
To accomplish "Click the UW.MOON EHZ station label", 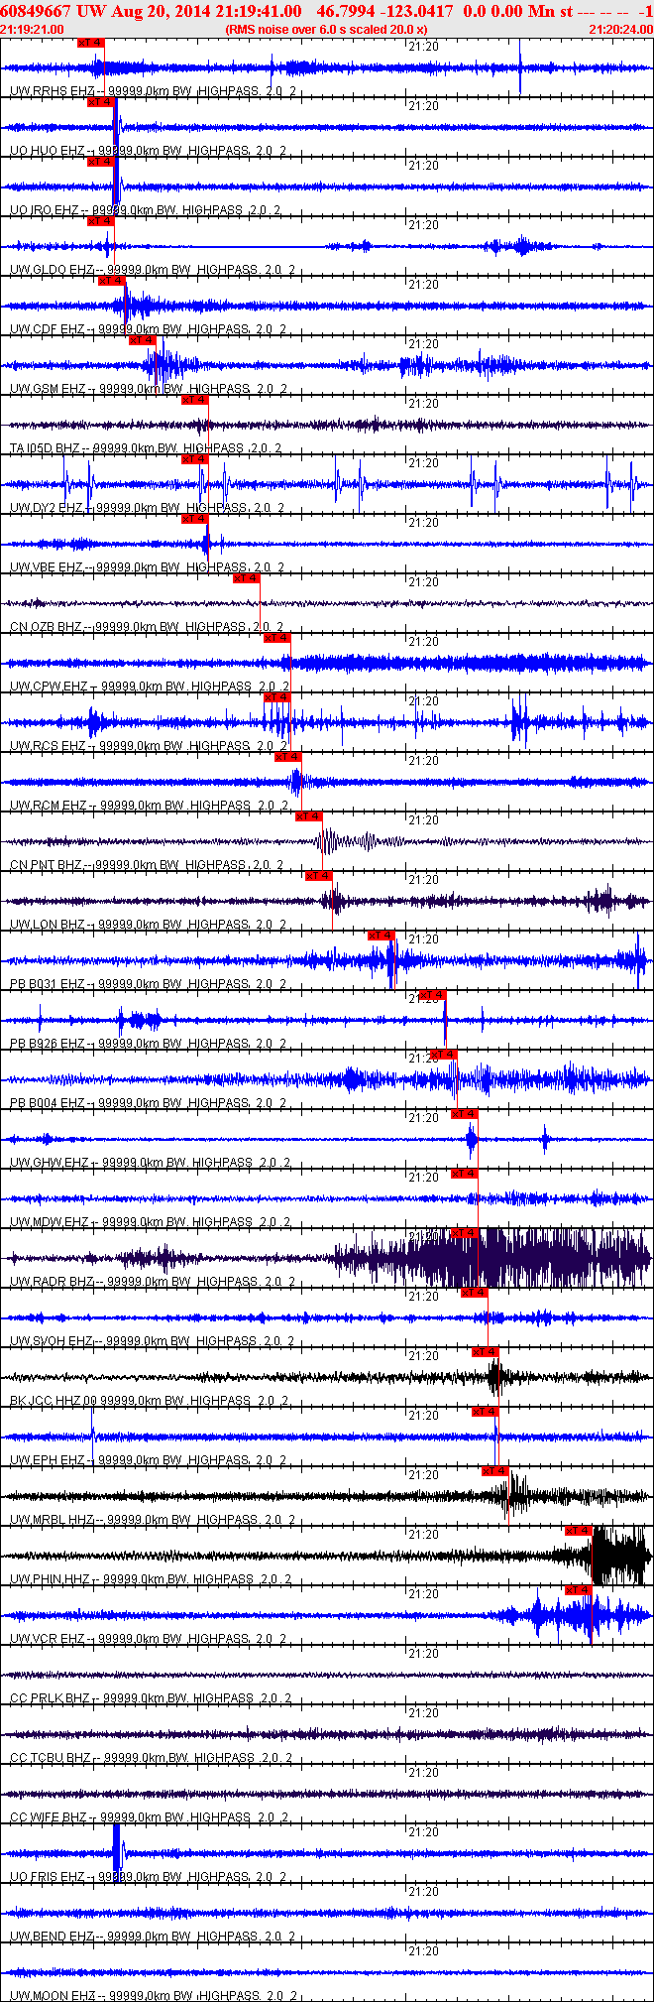I will (x=52, y=1995).
